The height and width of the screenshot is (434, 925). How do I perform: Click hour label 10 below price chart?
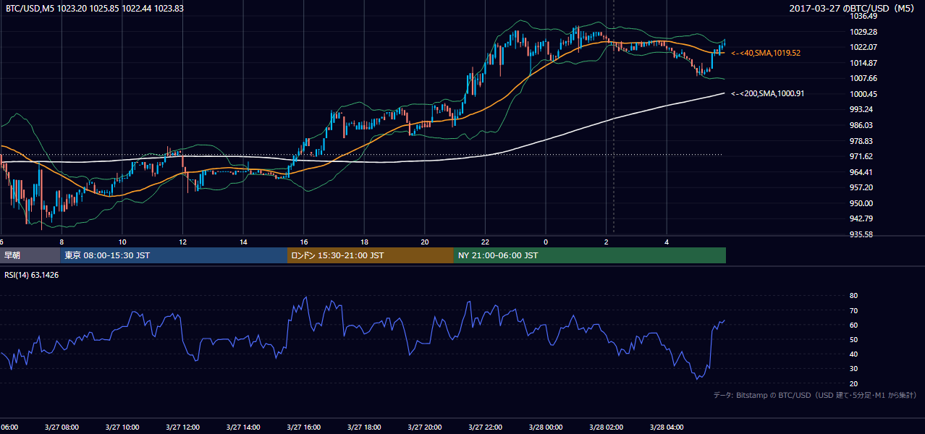(x=122, y=242)
